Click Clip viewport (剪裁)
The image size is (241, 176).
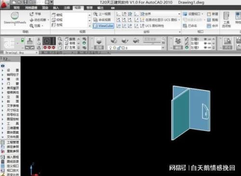click(213, 20)
